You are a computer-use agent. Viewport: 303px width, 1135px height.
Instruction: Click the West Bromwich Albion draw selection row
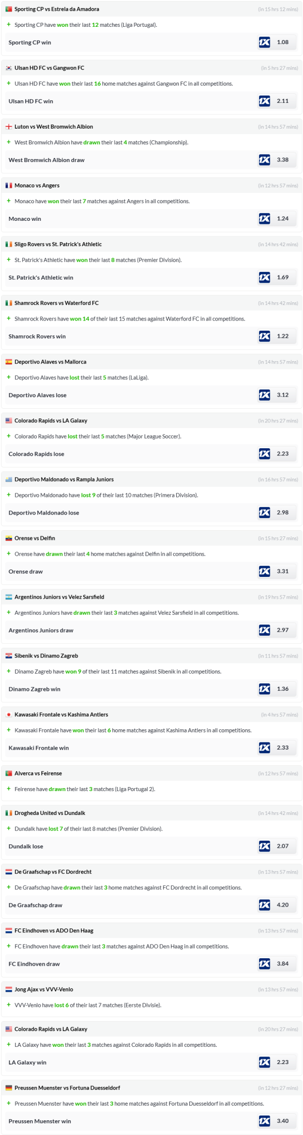click(46, 160)
